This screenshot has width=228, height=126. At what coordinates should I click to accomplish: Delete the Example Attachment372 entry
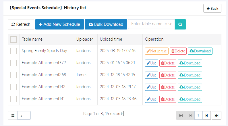click(x=168, y=63)
